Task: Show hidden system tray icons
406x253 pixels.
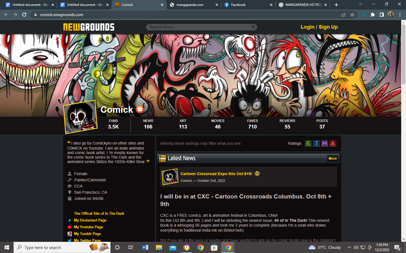Action: point(349,247)
